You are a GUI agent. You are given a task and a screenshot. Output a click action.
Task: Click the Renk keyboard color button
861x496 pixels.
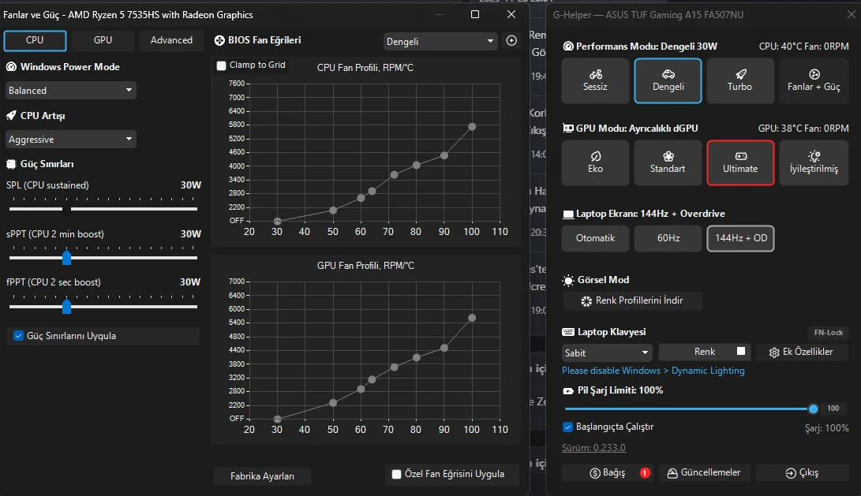pos(705,352)
